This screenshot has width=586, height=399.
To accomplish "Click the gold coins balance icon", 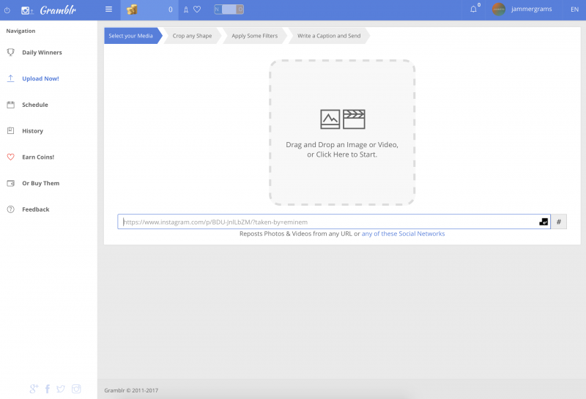I will click(x=132, y=10).
